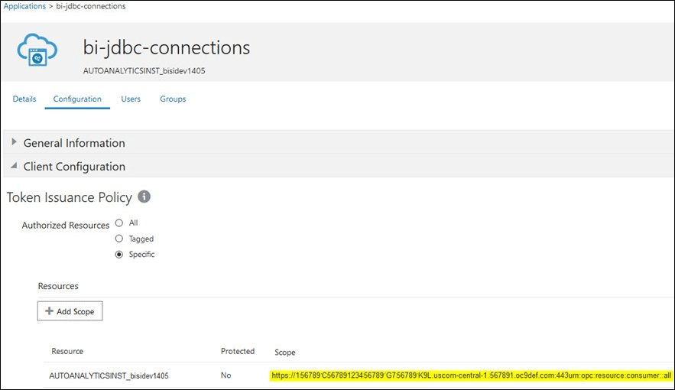Screen dimensions: 675x390
Task: Go to the Groups tab
Action: click(173, 99)
